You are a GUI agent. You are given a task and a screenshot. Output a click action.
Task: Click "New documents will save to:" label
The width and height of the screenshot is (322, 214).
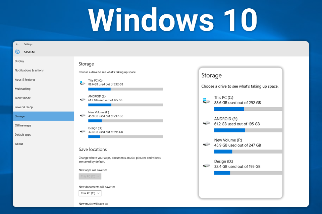[97, 187]
